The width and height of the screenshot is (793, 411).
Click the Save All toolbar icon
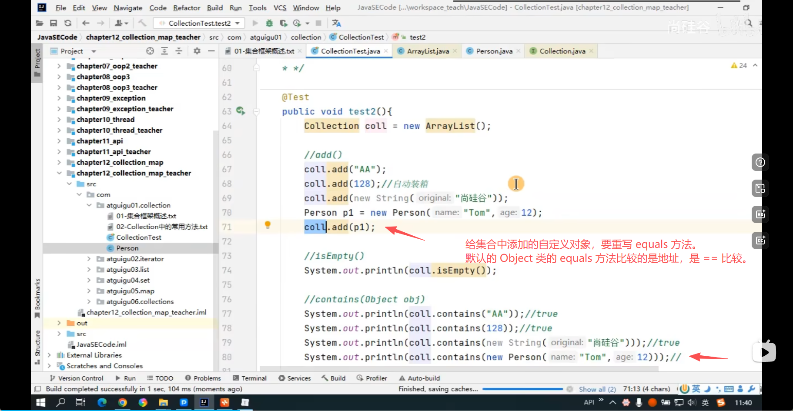coord(54,23)
